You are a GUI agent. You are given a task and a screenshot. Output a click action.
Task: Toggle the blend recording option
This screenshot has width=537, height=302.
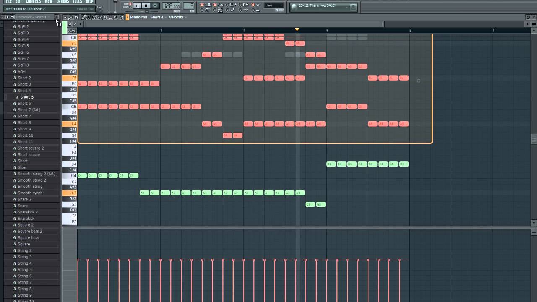[230, 5]
